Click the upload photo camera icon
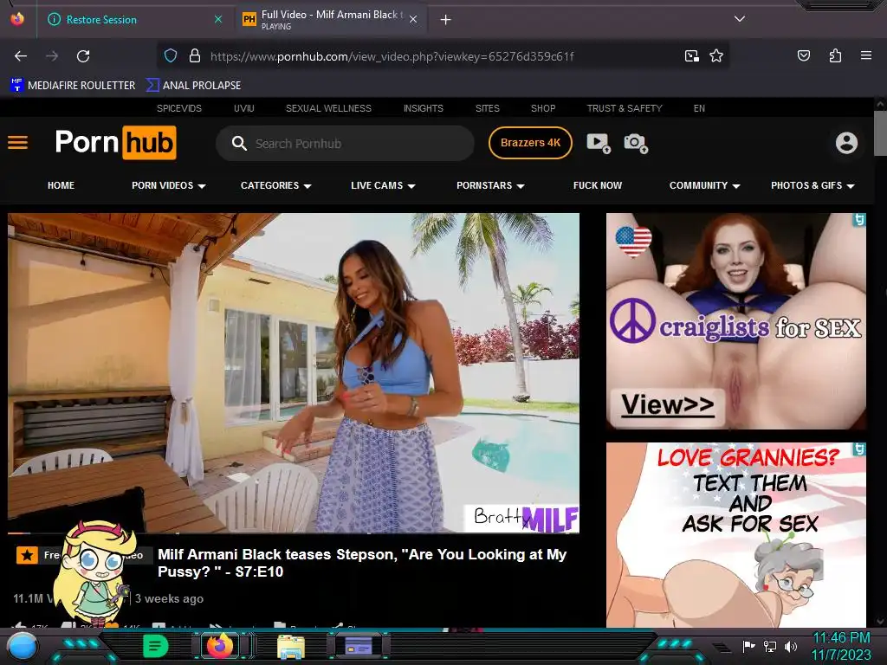Image resolution: width=887 pixels, height=665 pixels. pos(636,143)
